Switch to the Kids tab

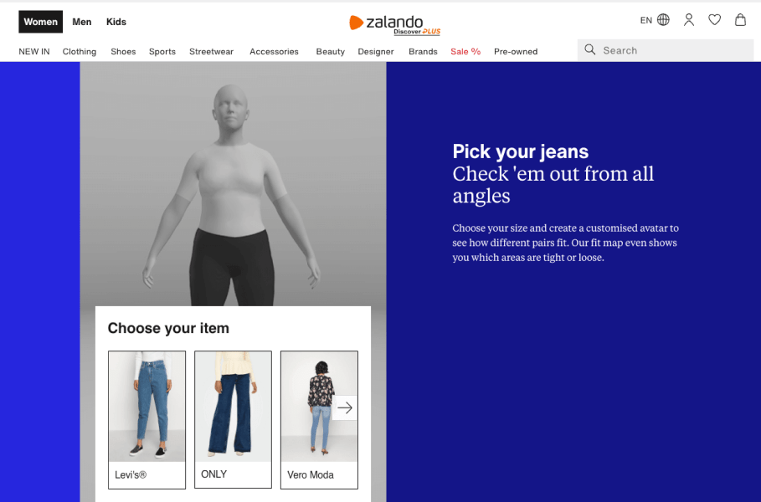[116, 22]
